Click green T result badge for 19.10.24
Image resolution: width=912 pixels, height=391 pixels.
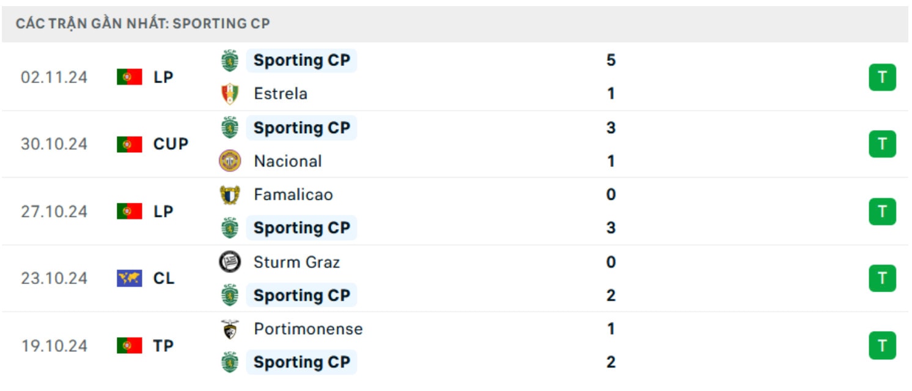[882, 346]
